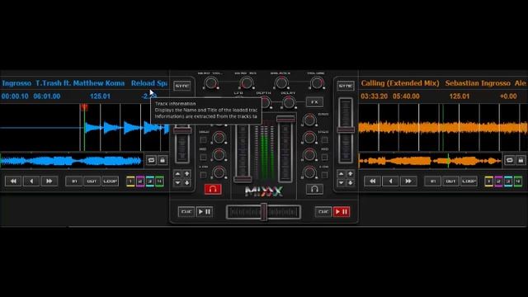Rewind the right orange deck
The height and width of the screenshot is (297, 528).
click(372, 181)
